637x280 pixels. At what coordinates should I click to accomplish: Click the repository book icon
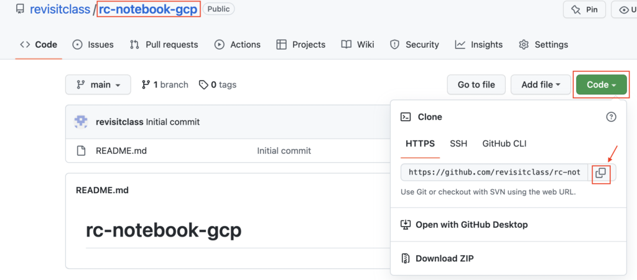20,9
